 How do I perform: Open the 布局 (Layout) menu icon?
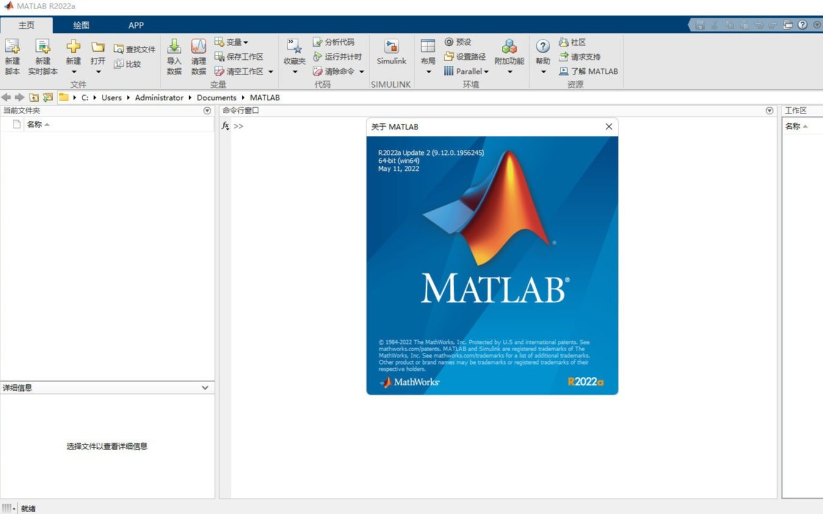pyautogui.click(x=428, y=46)
